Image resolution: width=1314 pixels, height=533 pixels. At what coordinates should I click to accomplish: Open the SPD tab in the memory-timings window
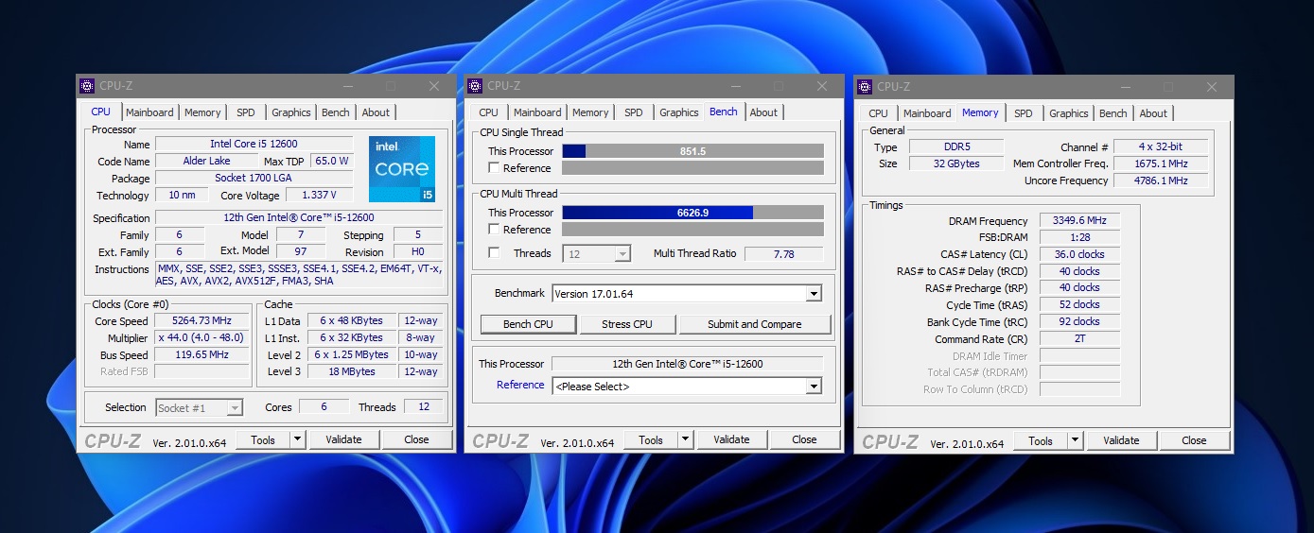(1024, 113)
